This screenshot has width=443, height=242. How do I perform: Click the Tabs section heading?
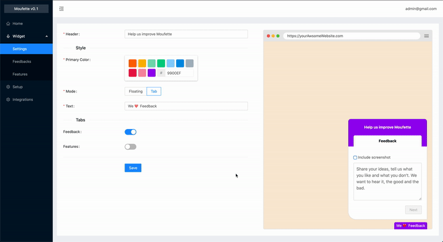coord(80,120)
